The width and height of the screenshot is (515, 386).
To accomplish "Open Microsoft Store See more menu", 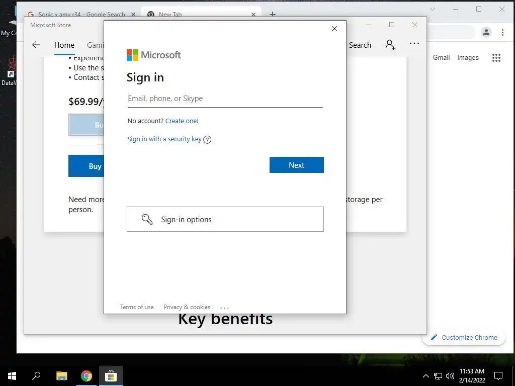I will point(414,43).
